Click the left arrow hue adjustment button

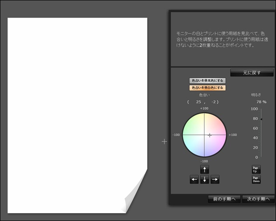[x=194, y=180]
